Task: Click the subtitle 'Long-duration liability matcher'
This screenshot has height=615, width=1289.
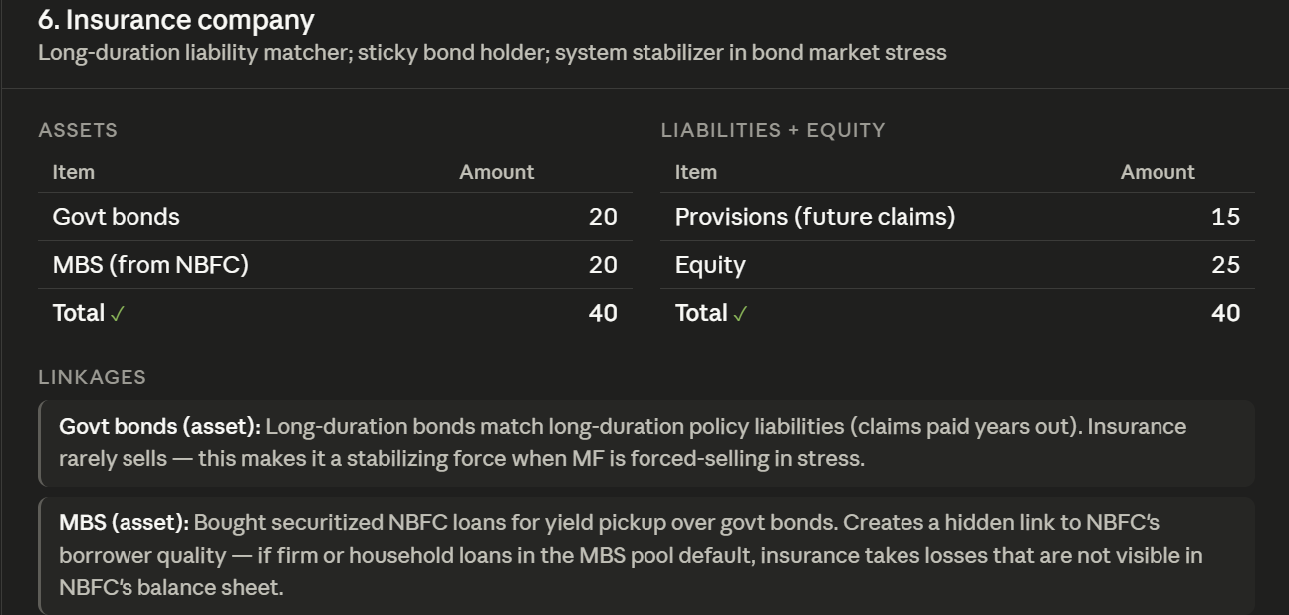Action: [193, 53]
